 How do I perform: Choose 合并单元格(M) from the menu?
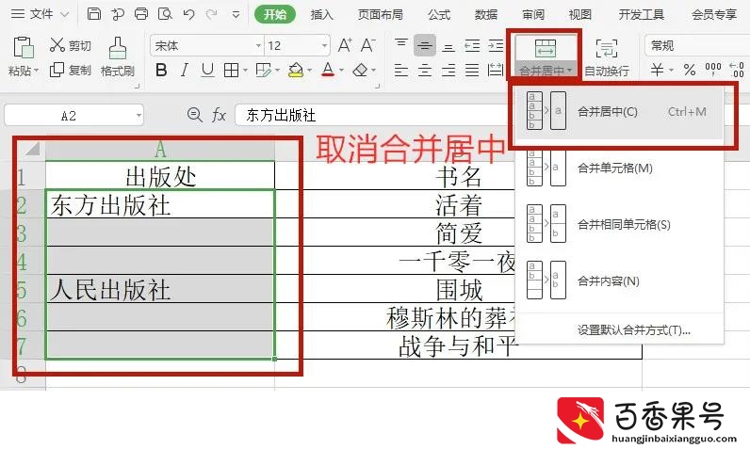point(619,168)
